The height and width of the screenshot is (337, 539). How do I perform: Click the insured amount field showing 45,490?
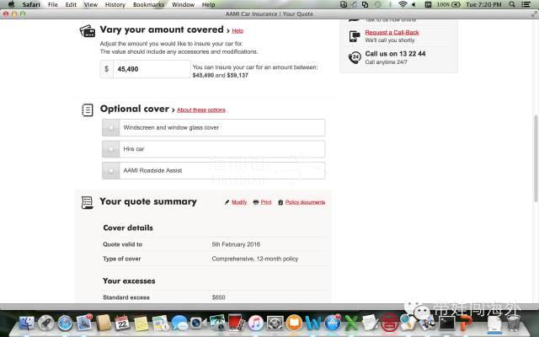point(152,69)
